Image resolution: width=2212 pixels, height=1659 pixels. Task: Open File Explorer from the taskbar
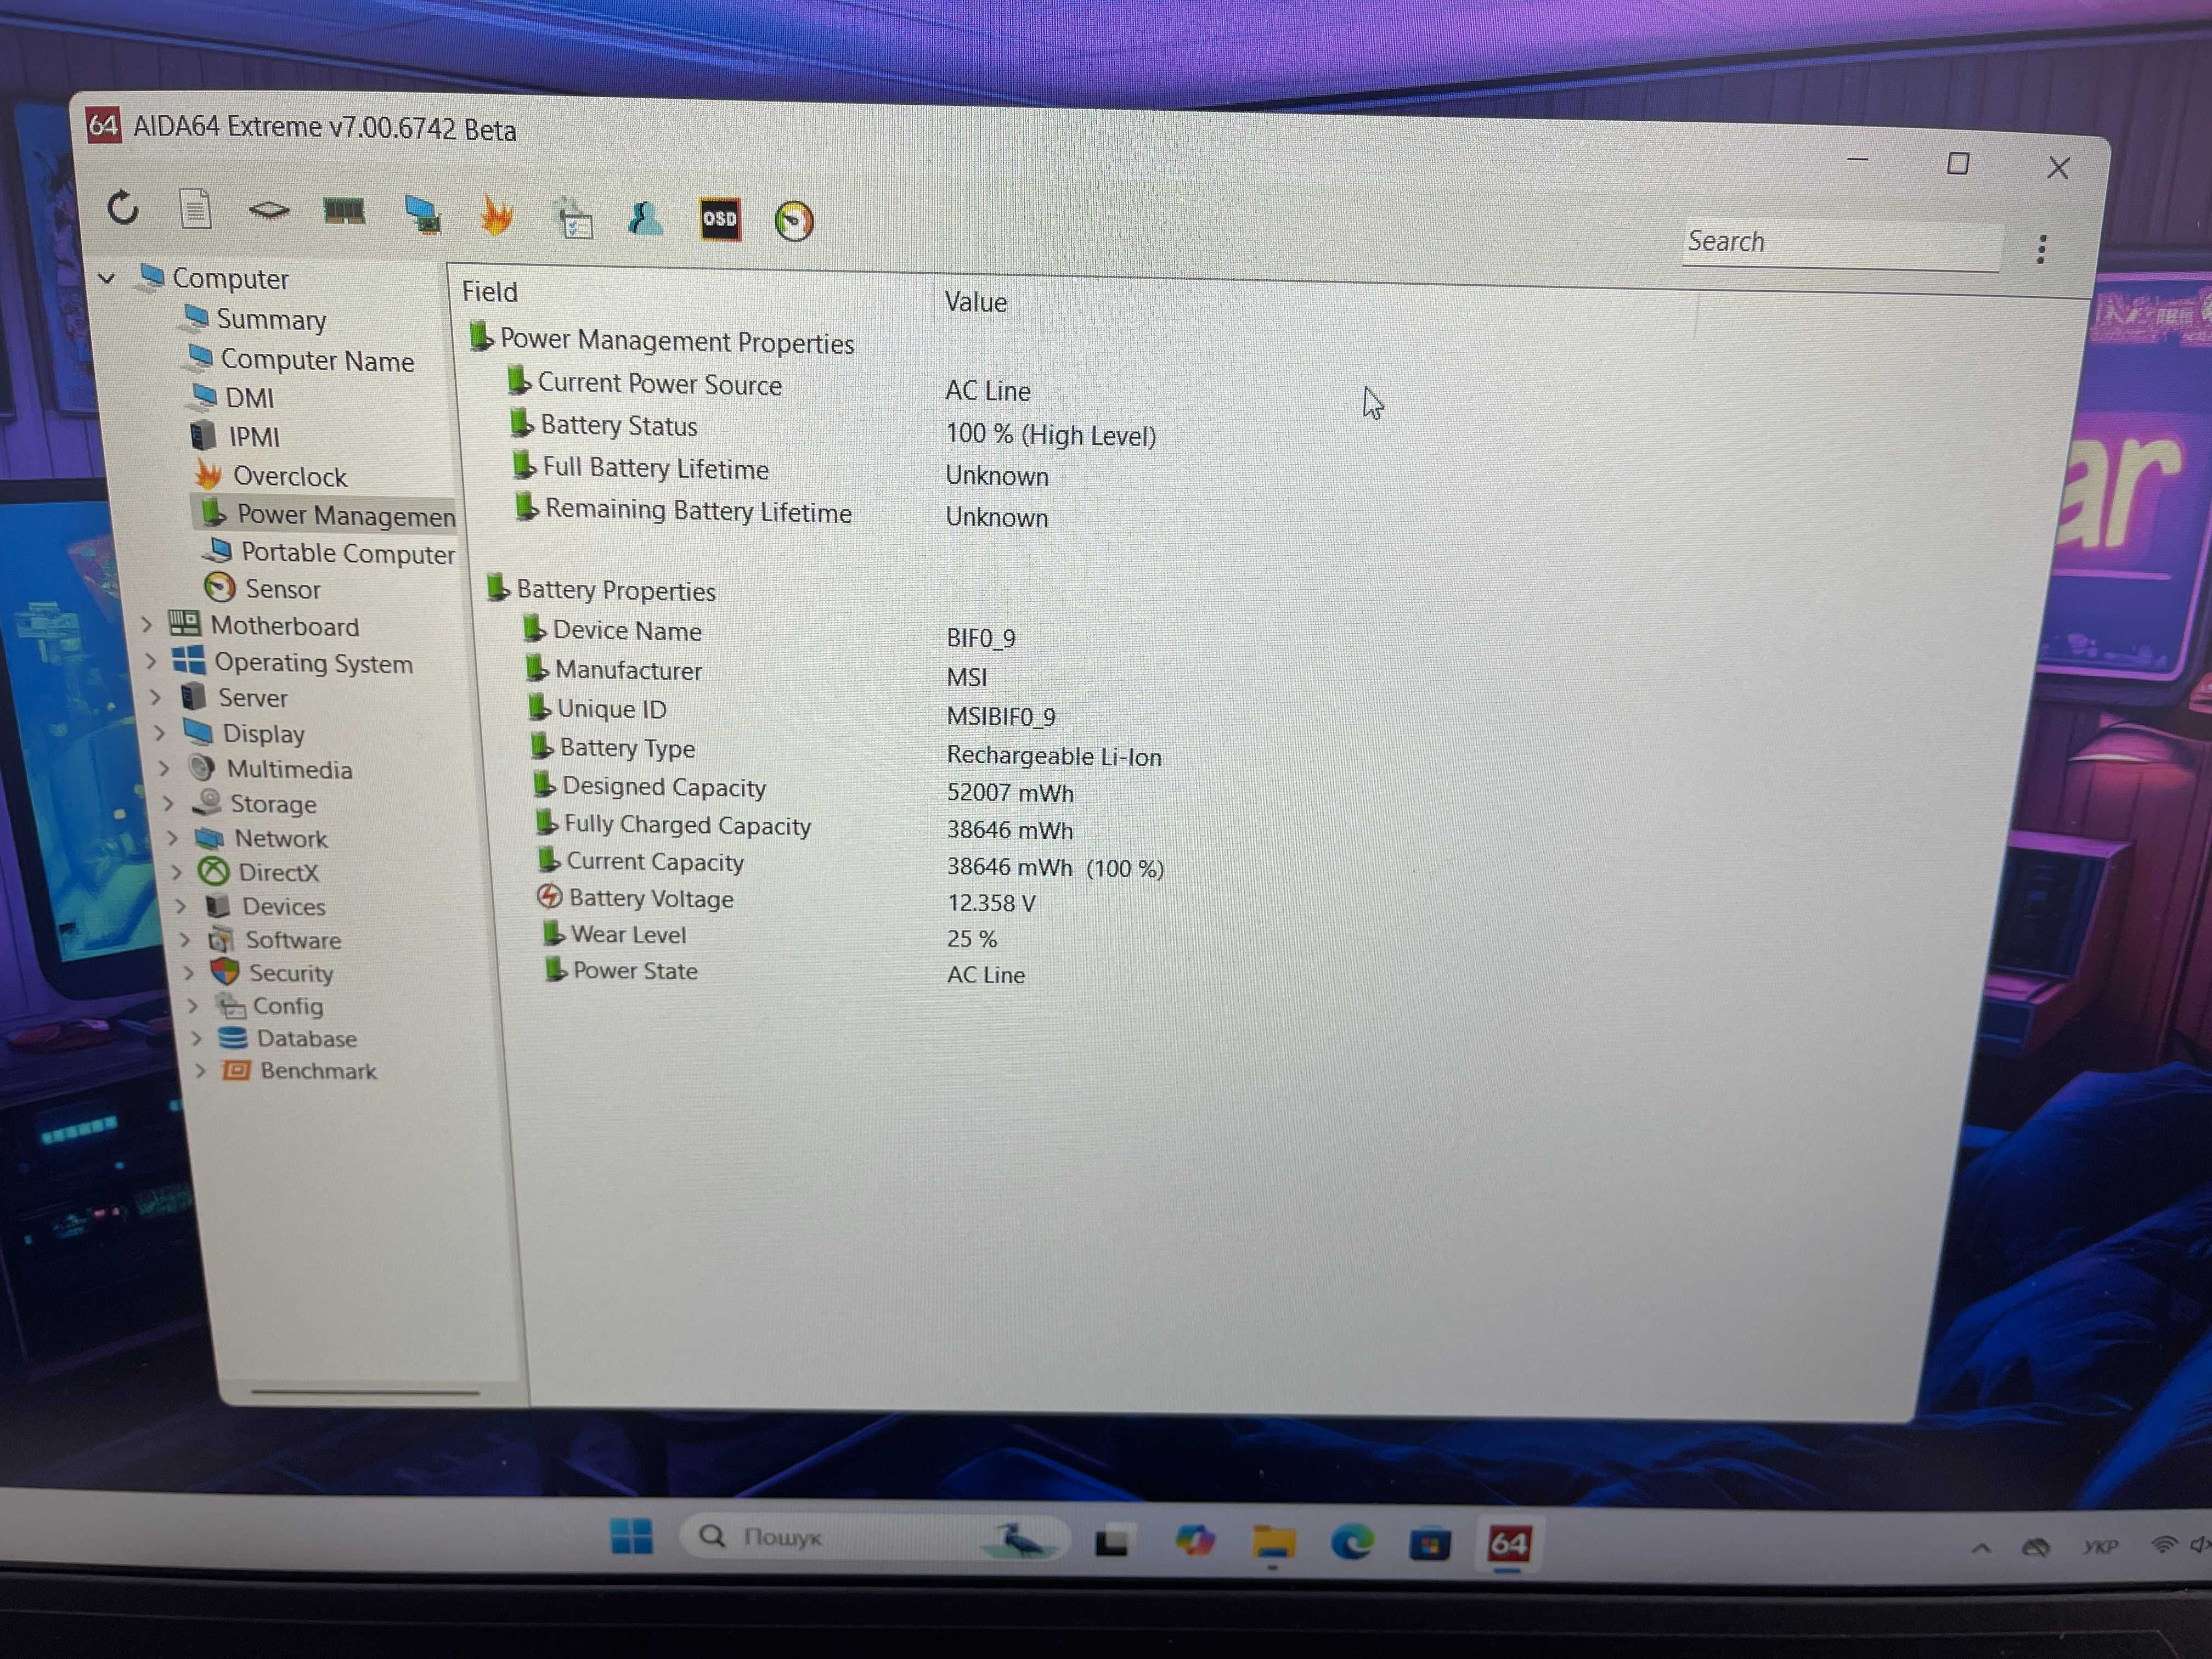coord(1273,1543)
